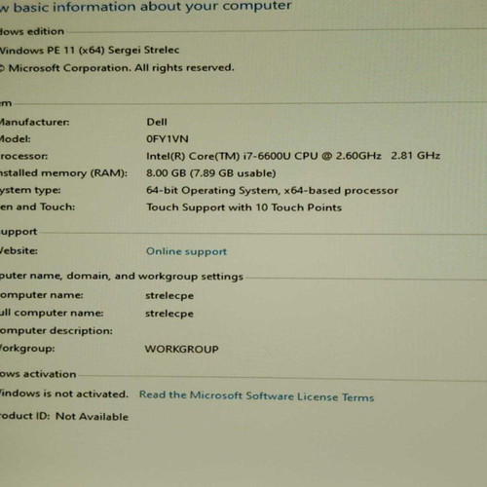Viewport: 487px width, 487px height.
Task: Click the basic information about your computer heading
Action: pyautogui.click(x=146, y=7)
